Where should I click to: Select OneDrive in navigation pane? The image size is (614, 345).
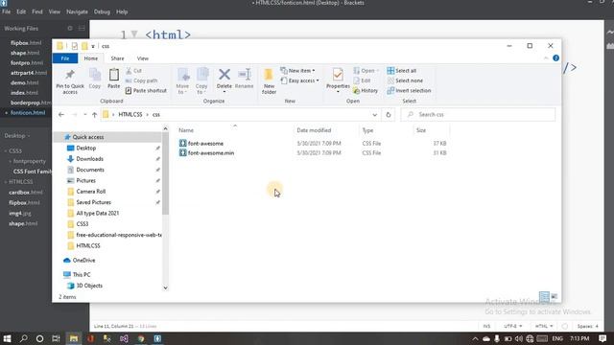(x=83, y=260)
